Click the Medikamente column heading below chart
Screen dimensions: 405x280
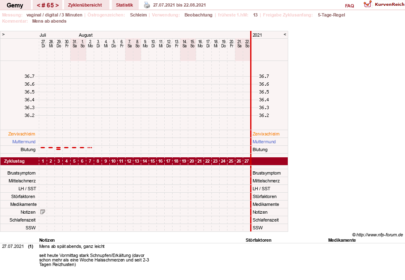[x=342, y=240]
